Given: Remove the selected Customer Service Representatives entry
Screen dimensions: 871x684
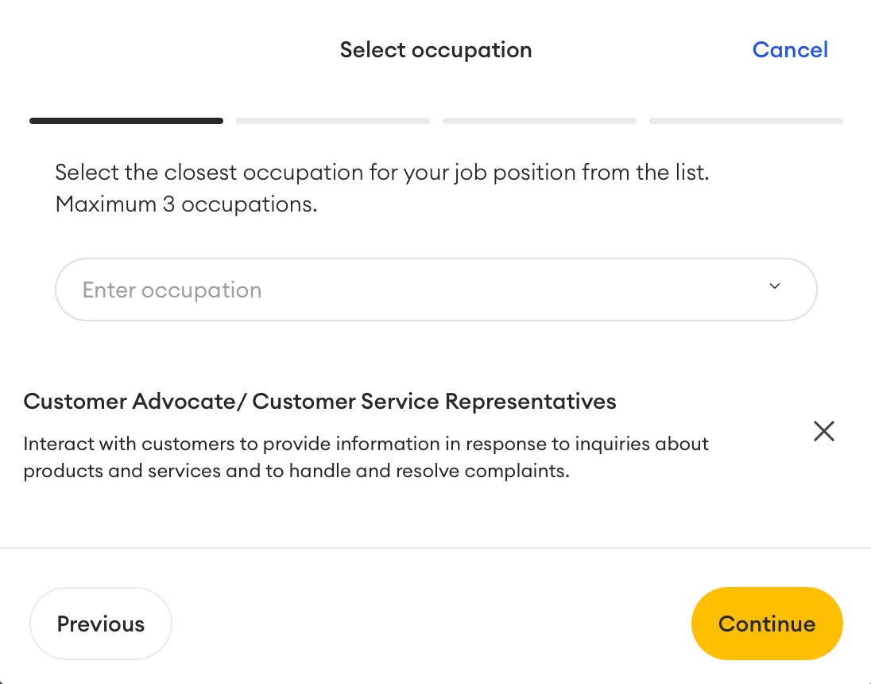Looking at the screenshot, I should (823, 430).
